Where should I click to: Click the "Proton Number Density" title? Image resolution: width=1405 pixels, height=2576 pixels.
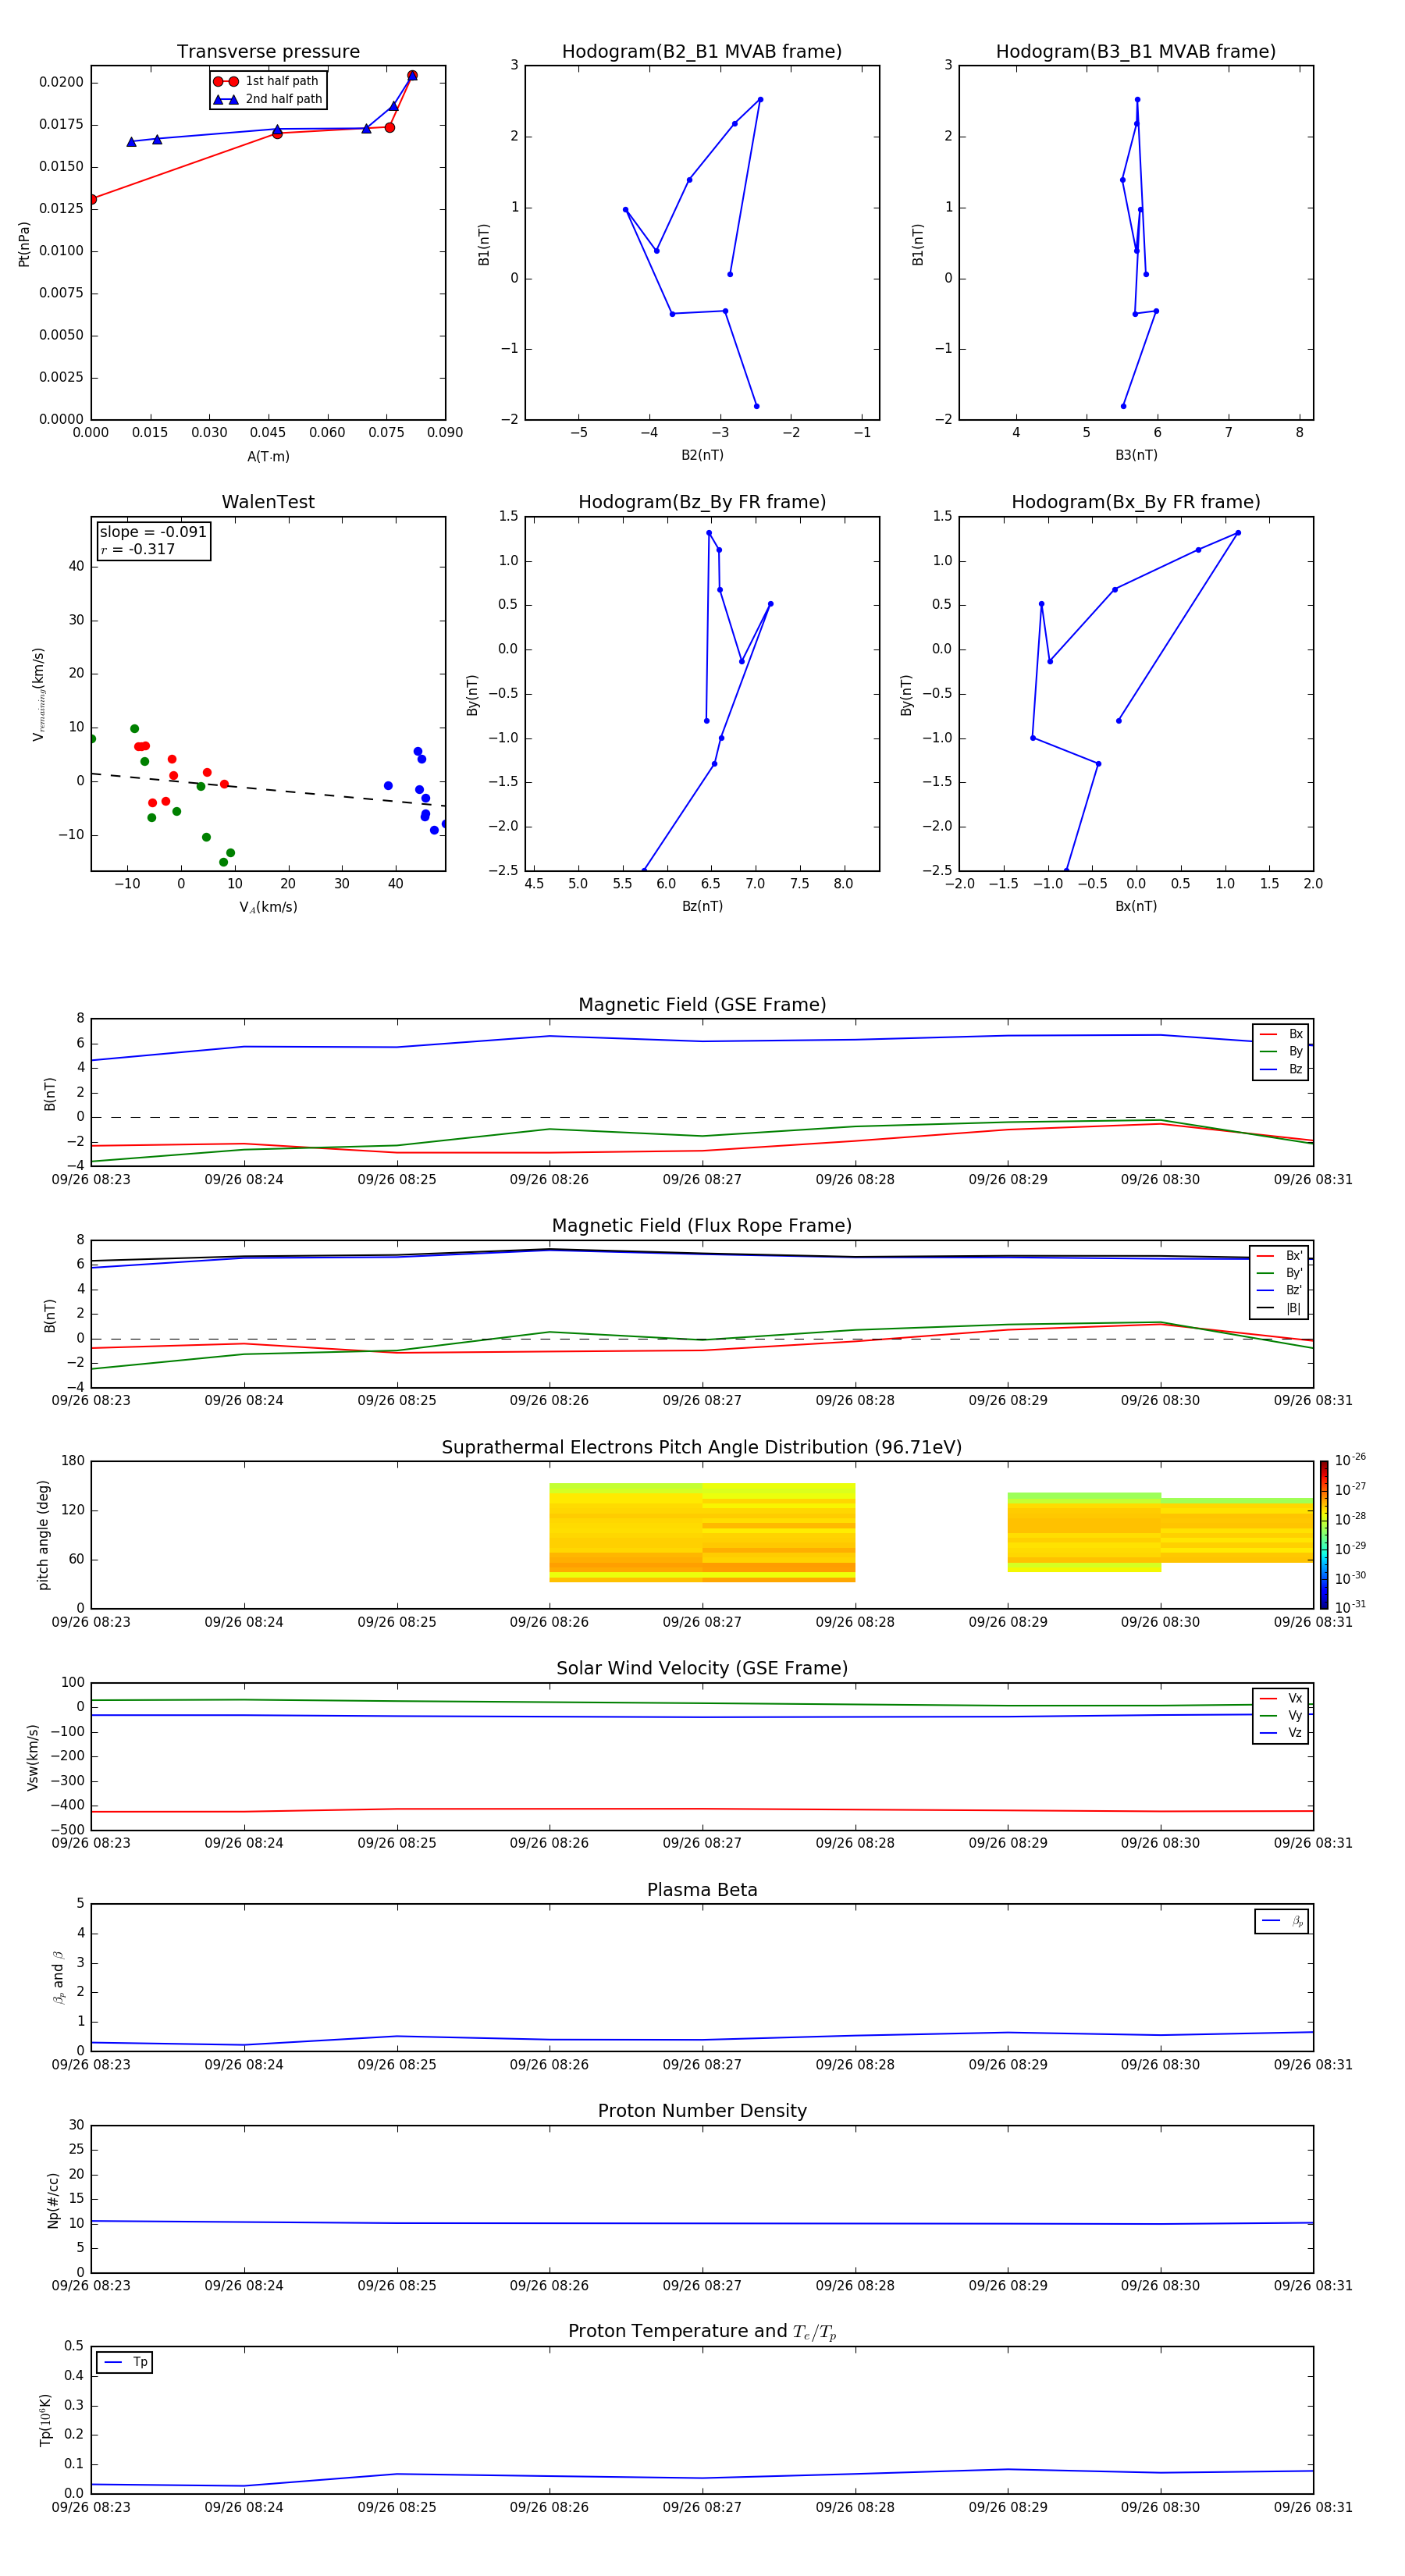[702, 2111]
